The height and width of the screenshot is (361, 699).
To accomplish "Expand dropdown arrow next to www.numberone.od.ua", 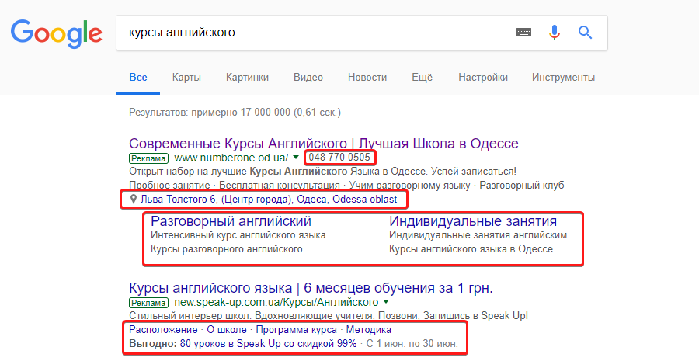I will click(296, 157).
